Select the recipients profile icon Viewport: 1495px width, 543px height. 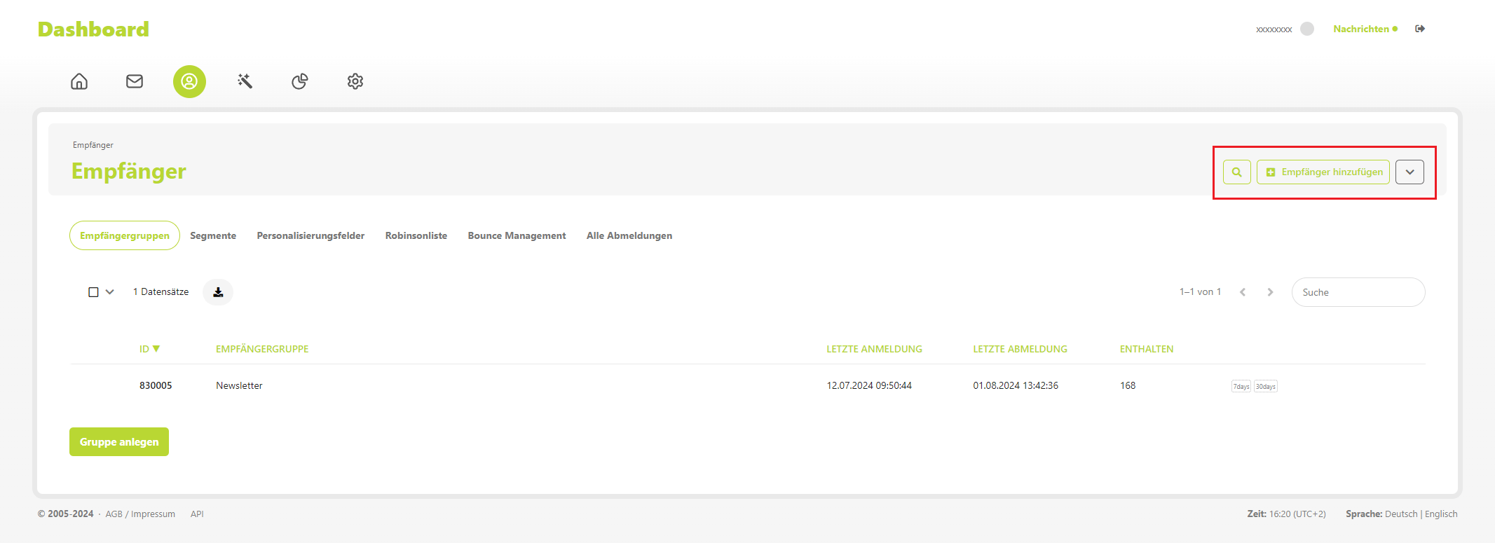tap(189, 81)
